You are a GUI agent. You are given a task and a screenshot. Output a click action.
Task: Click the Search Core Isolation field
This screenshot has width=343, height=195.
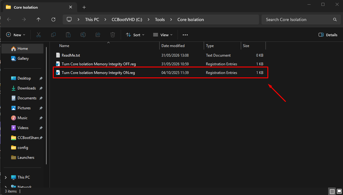pos(301,19)
